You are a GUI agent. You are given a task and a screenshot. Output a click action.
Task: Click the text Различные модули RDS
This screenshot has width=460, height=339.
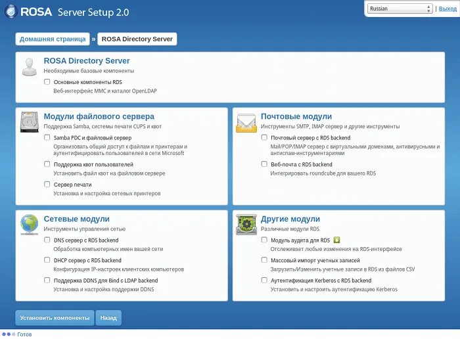point(290,229)
